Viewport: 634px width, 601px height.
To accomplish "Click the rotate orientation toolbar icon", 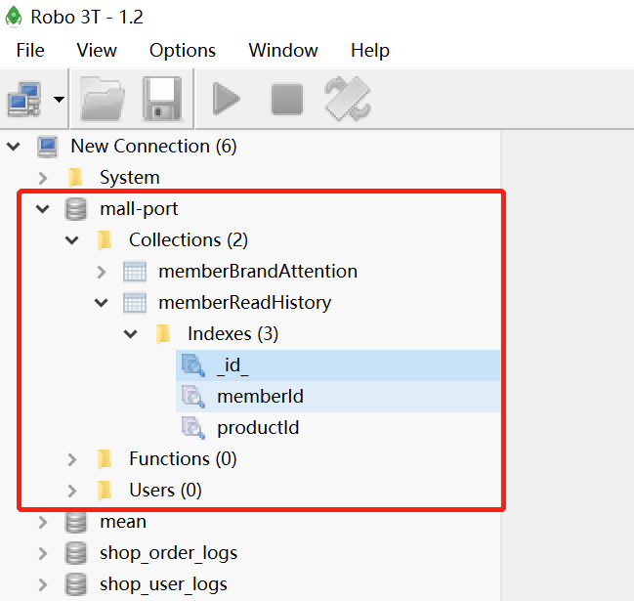I will [348, 99].
